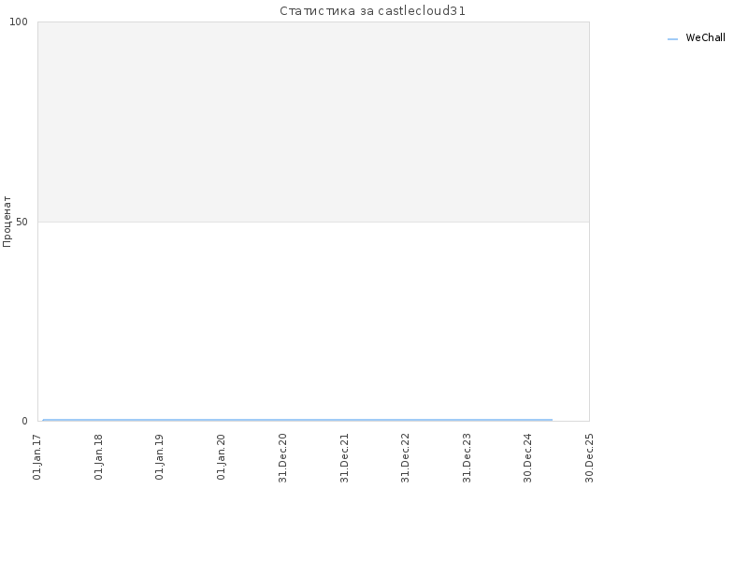Click the 01.Jan.19 axis label
Screen dimensions: 748x561
pos(159,457)
